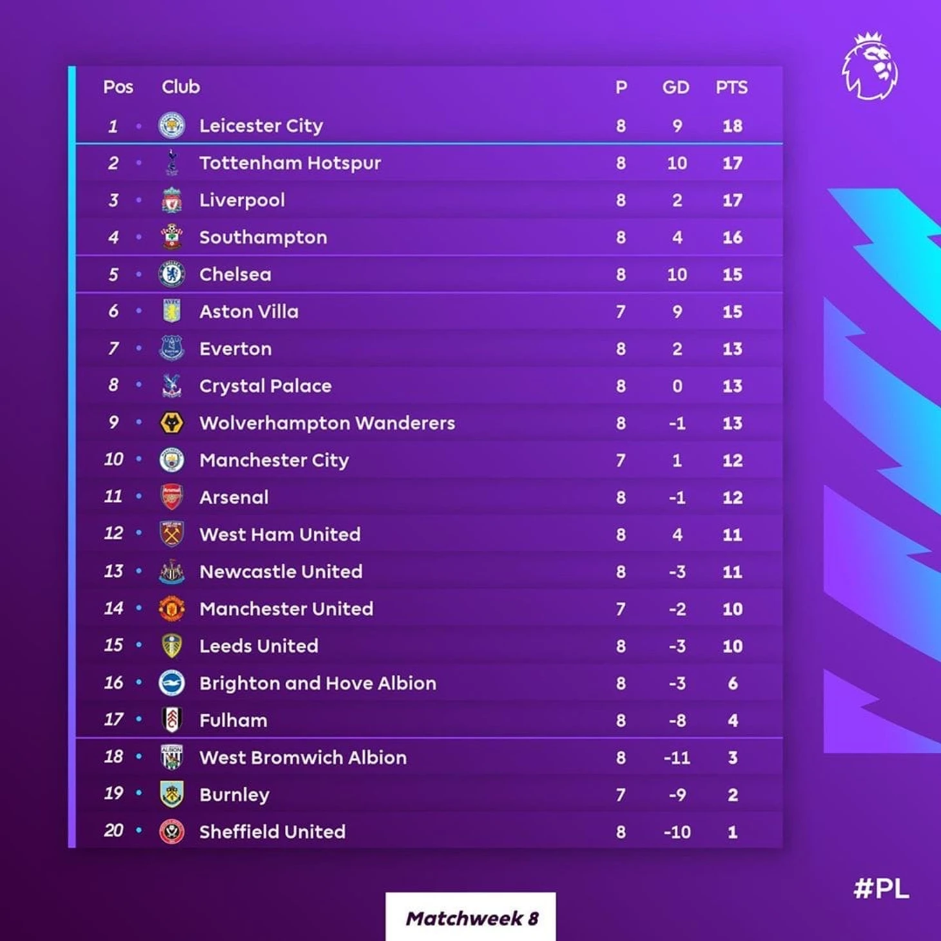Click Leicester City's 18 points value
The height and width of the screenshot is (941, 941).
tap(732, 126)
